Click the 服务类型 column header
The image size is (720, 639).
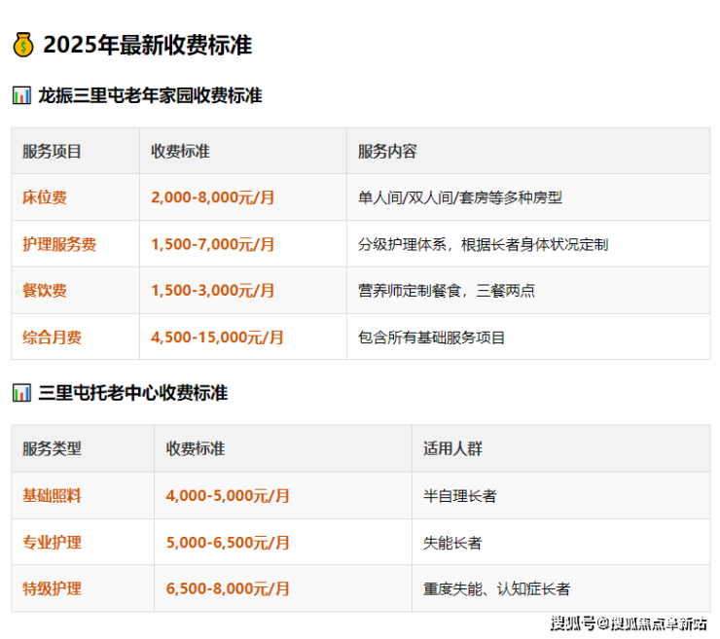(x=53, y=448)
